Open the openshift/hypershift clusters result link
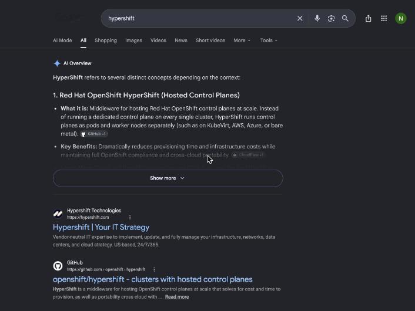The width and height of the screenshot is (415, 311). pos(153,279)
